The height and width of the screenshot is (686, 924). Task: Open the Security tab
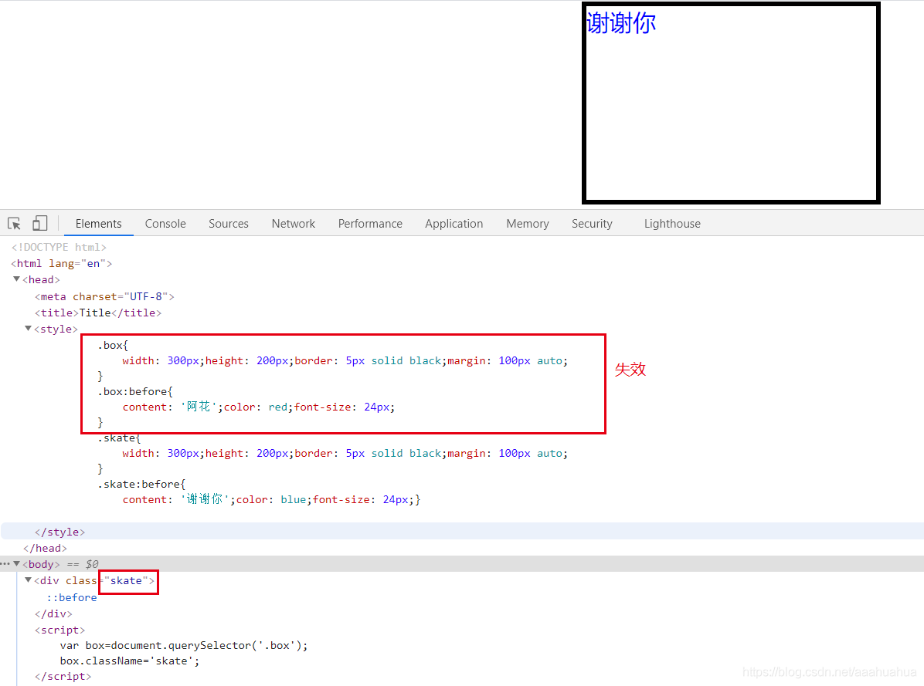click(x=593, y=224)
